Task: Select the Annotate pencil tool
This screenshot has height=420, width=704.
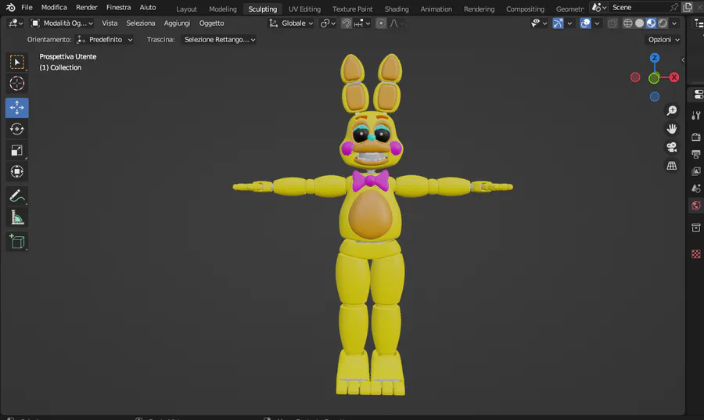Action: click(x=17, y=196)
